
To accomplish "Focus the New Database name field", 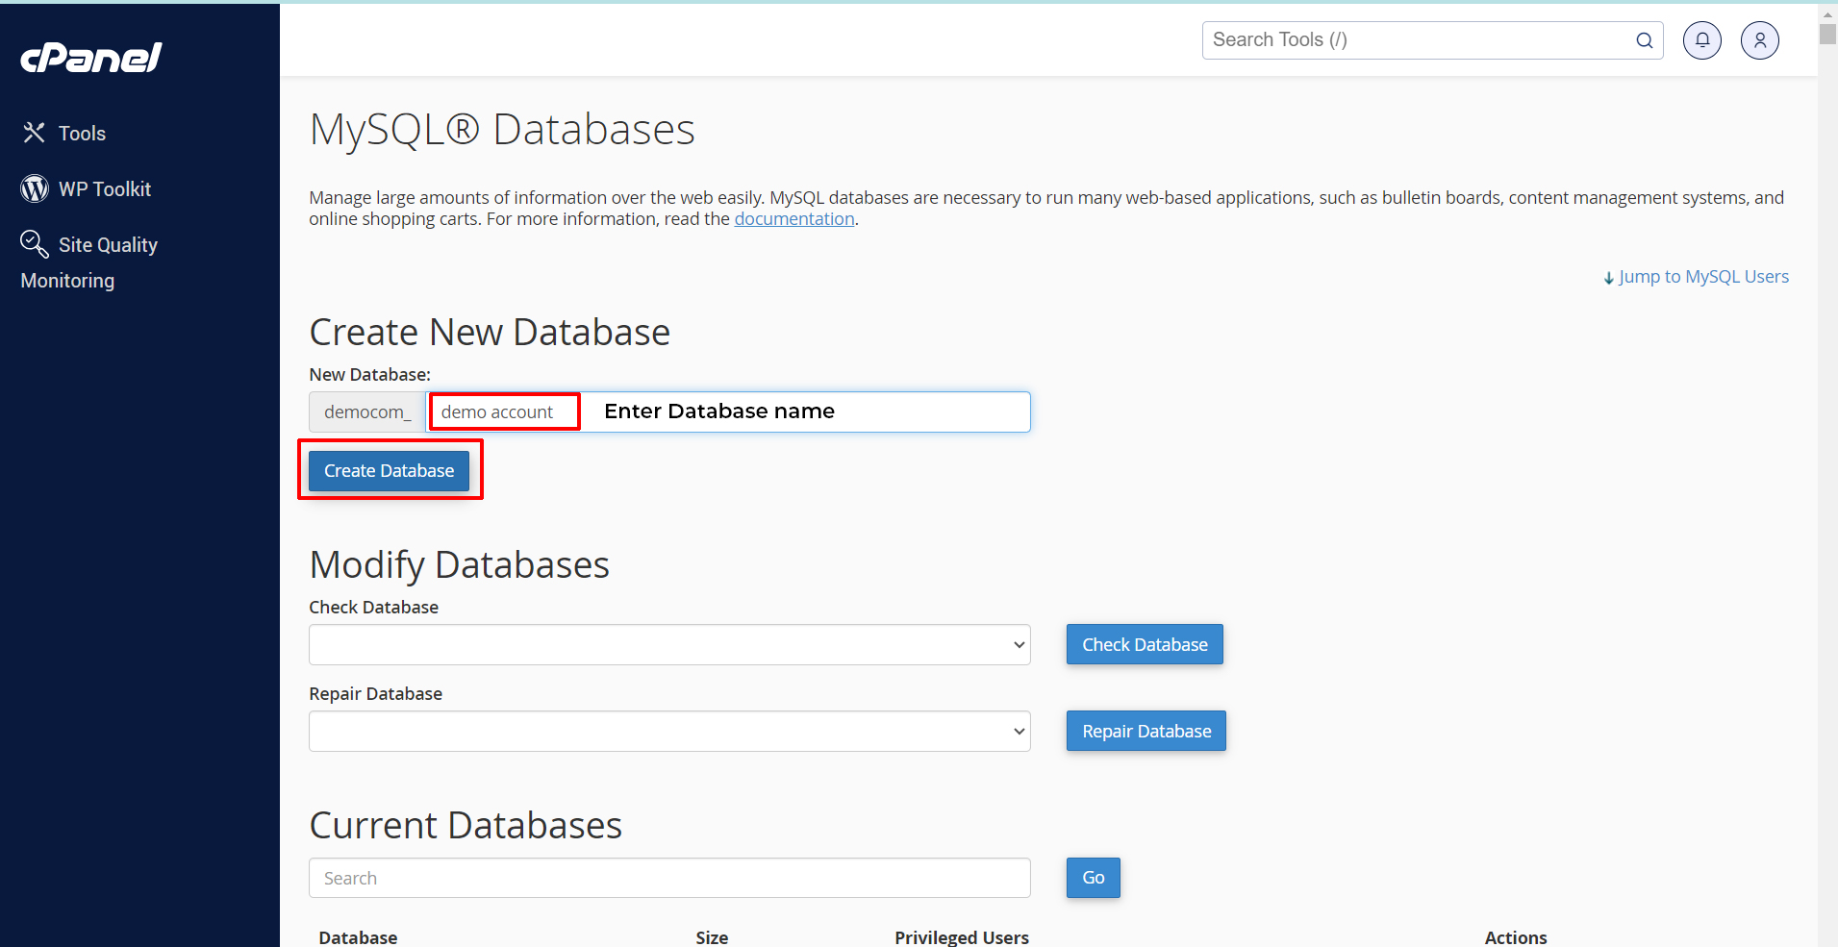I will pos(728,412).
